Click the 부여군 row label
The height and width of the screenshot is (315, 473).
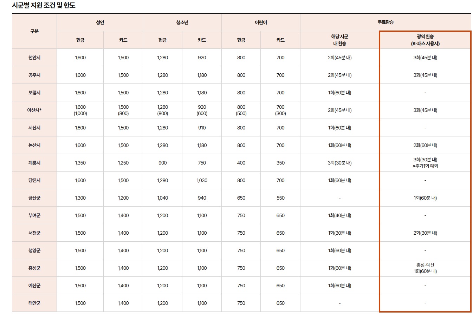pos(34,215)
